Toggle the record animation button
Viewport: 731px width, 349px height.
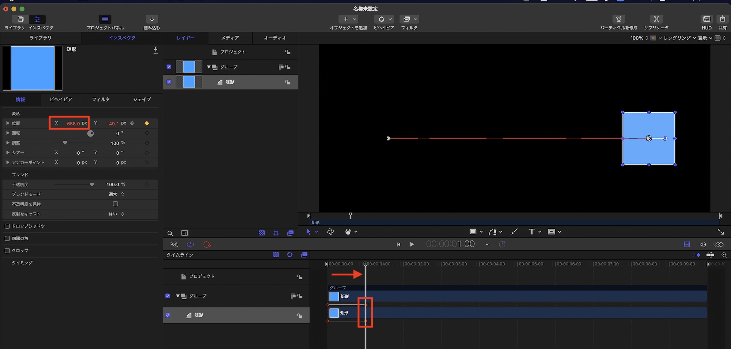(207, 244)
